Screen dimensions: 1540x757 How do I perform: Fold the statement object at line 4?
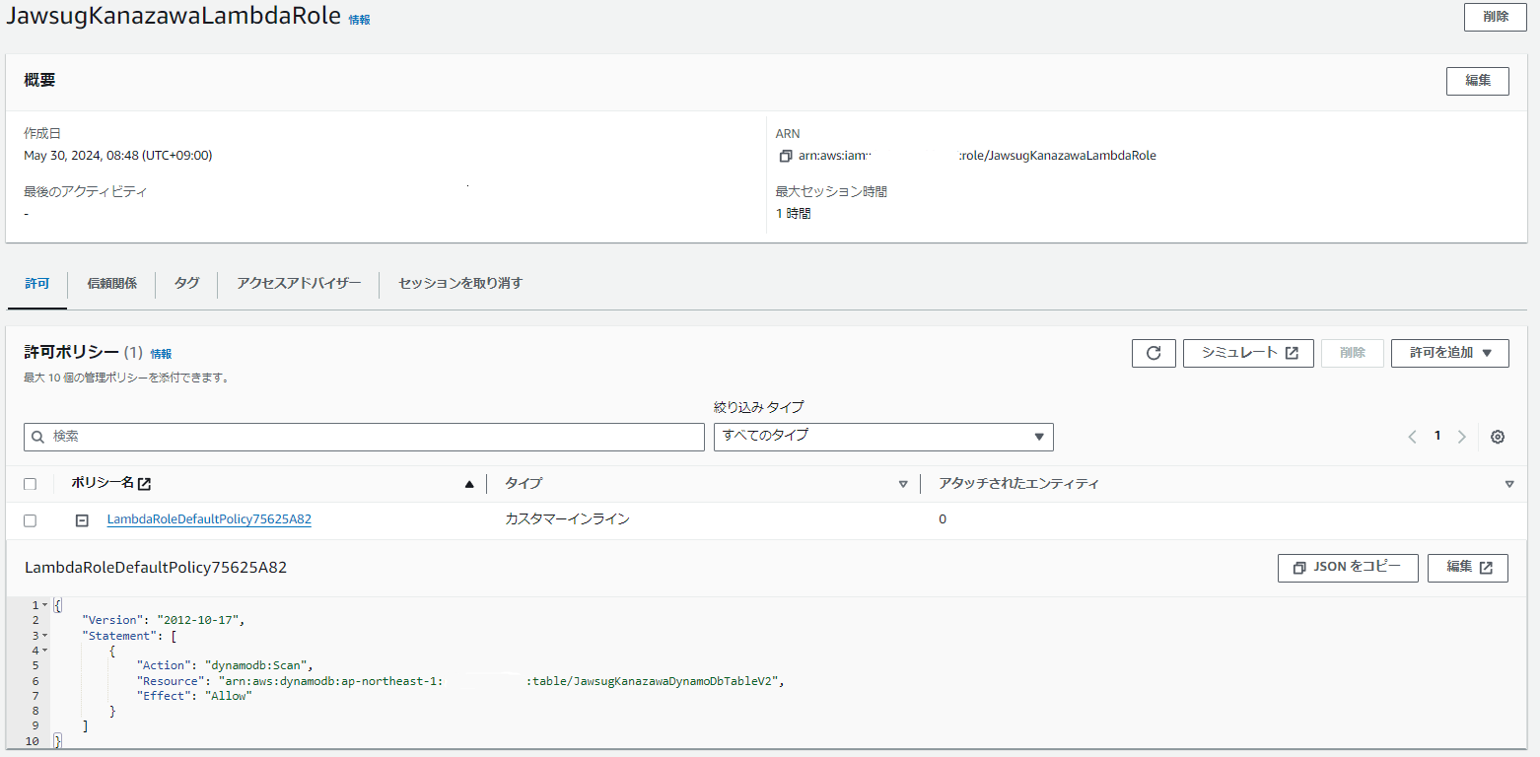pos(44,651)
